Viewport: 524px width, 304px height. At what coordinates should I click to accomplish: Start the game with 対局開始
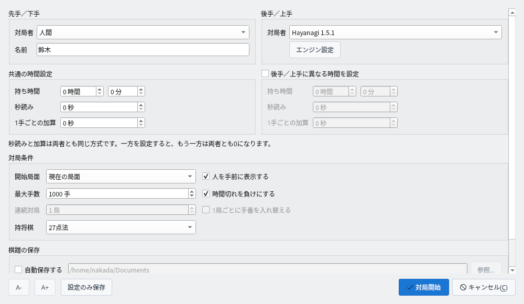click(x=424, y=287)
